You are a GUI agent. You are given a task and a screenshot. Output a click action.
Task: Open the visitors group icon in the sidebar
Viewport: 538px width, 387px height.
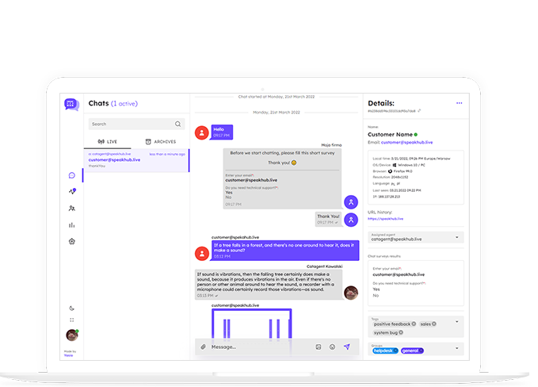coord(72,208)
